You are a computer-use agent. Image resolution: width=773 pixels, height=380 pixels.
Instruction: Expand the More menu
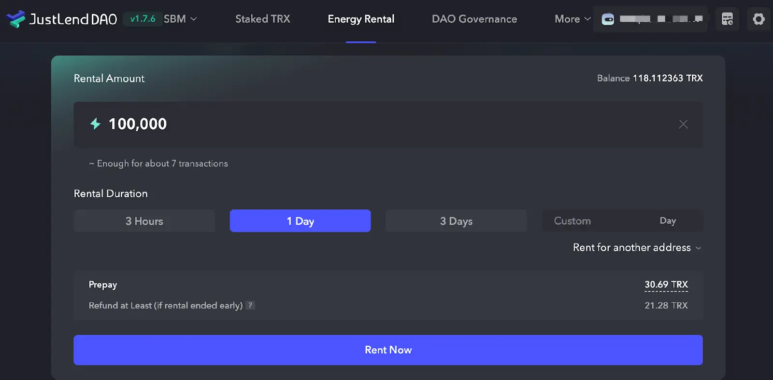click(x=573, y=19)
